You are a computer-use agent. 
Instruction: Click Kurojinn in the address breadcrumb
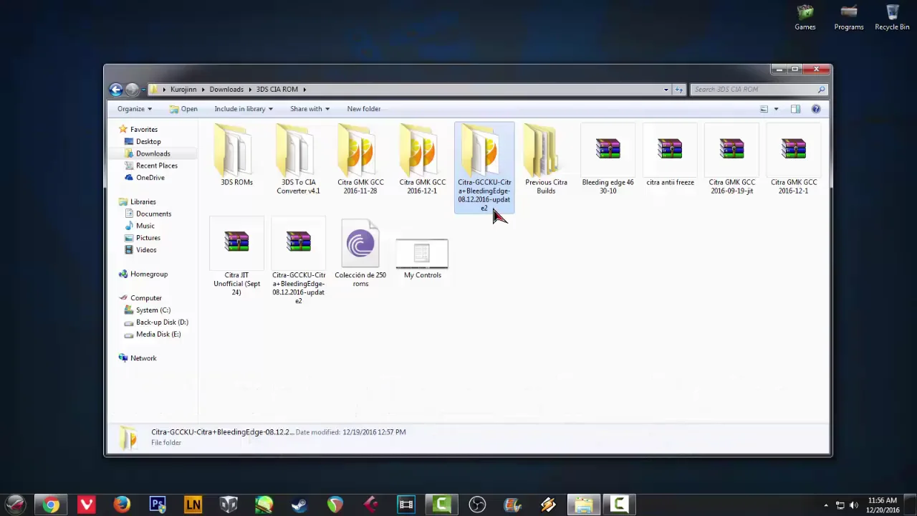click(183, 90)
